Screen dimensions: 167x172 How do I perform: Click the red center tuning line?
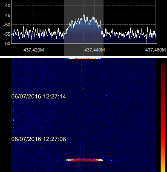point(83,28)
